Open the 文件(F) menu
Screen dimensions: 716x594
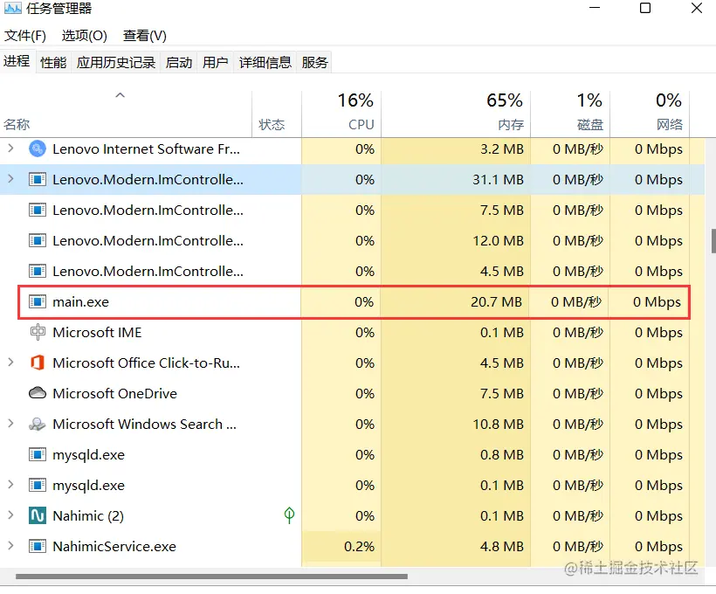coord(25,35)
